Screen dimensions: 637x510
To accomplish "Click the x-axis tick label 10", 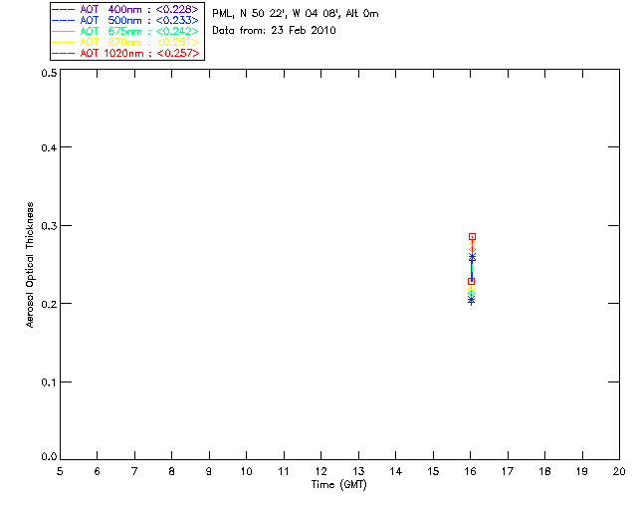I will point(246,472).
